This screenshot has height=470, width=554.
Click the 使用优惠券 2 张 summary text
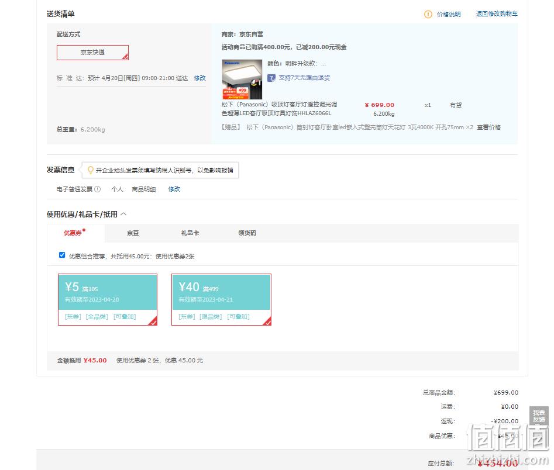pos(160,361)
